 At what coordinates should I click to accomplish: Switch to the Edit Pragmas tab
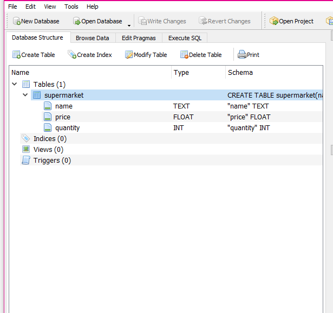coord(139,38)
